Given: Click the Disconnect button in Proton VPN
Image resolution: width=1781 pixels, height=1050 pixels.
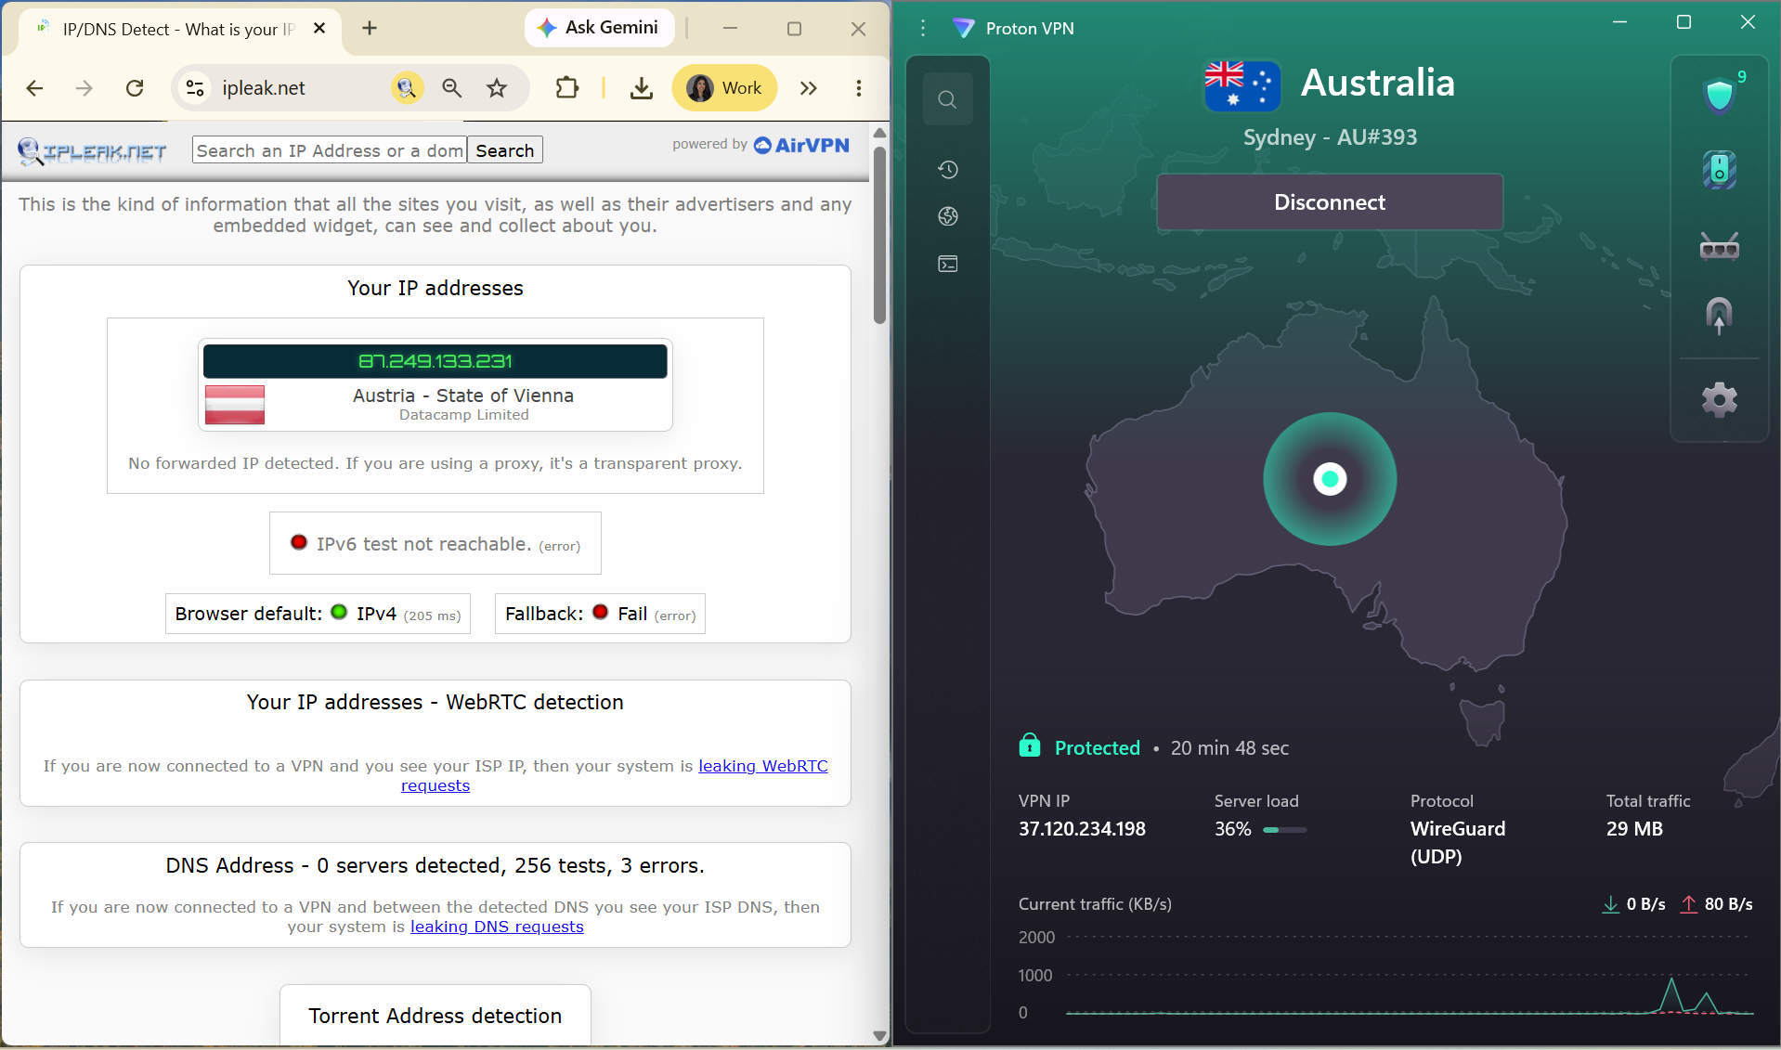Looking at the screenshot, I should coord(1329,202).
